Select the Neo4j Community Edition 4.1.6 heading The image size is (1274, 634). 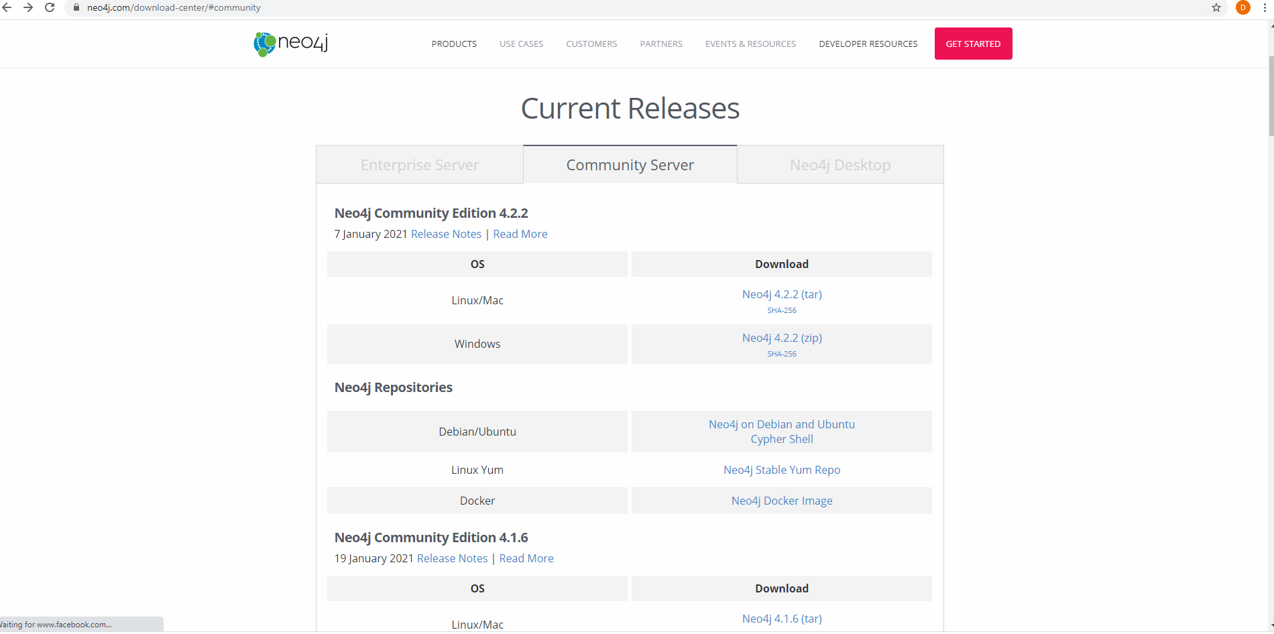431,537
